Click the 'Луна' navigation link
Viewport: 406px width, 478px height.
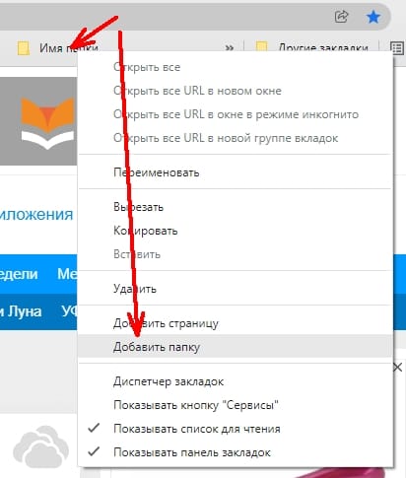25,311
